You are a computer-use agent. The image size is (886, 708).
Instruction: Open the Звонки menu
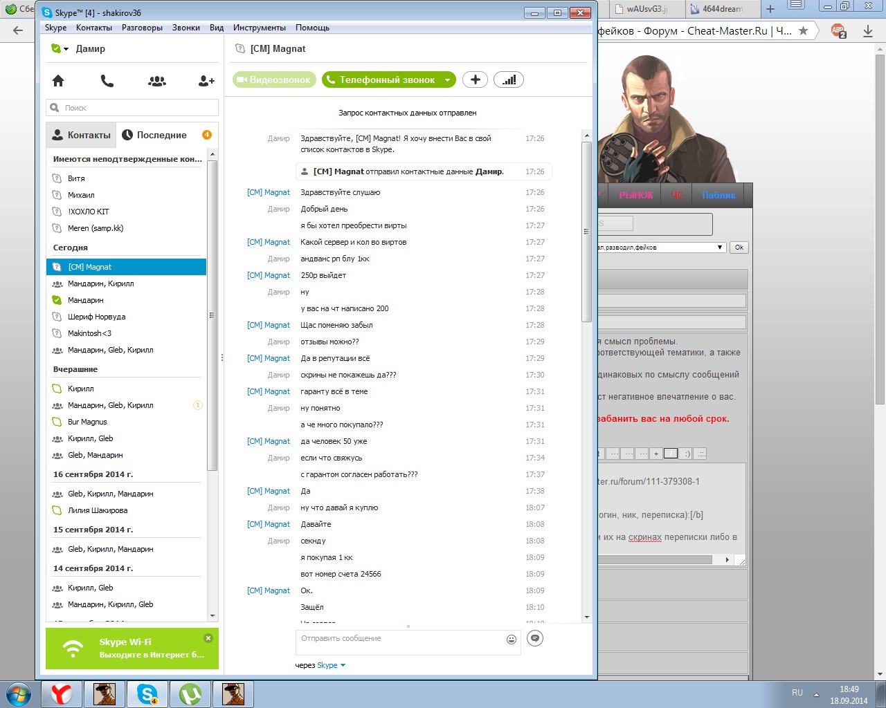point(186,28)
